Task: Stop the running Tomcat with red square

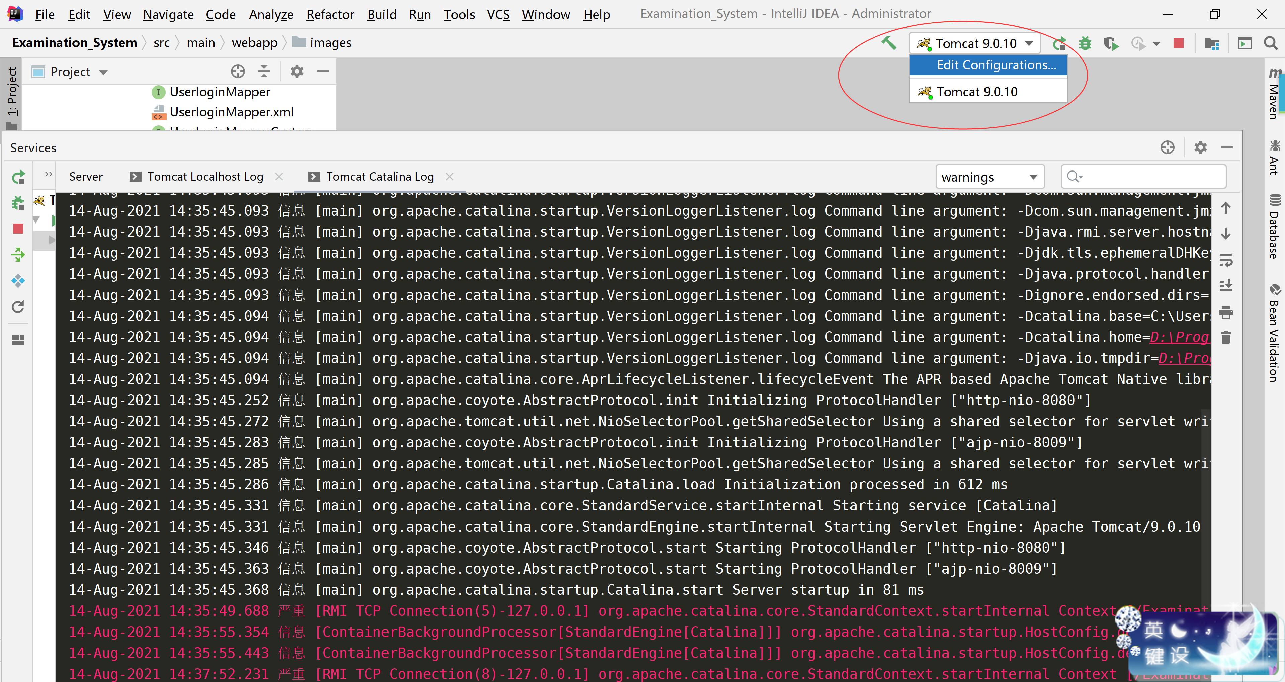Action: (x=1179, y=43)
